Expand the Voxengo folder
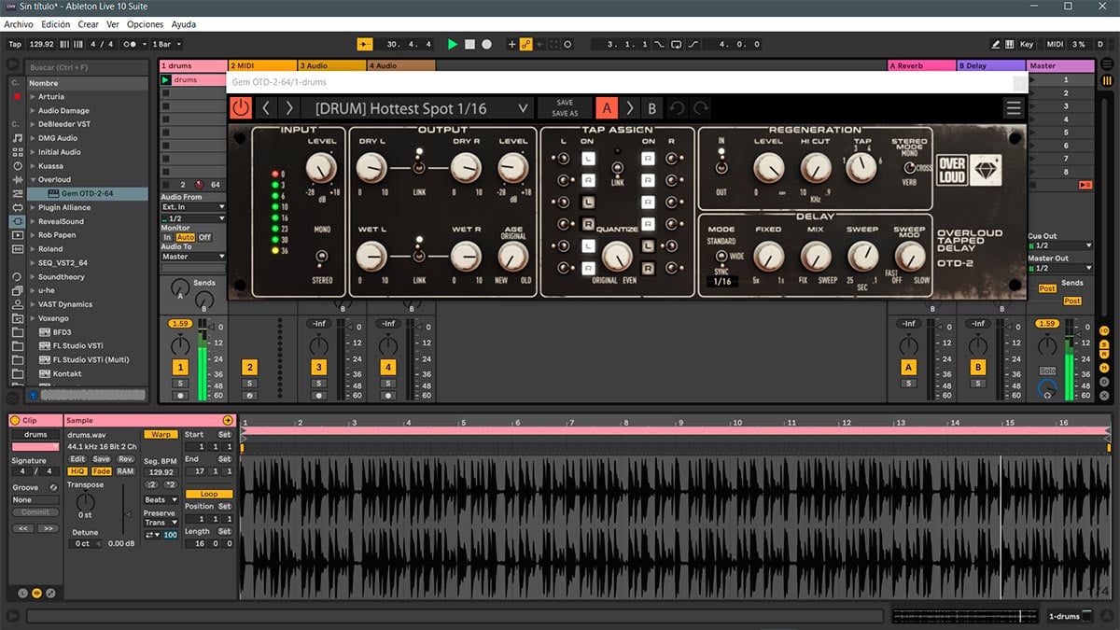1120x630 pixels. (33, 318)
